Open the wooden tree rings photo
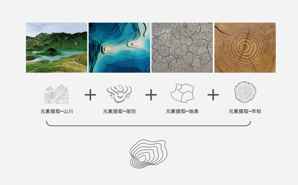 245,47
